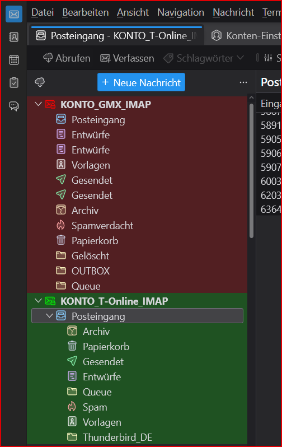Click T-Online Vorlagen template icon
Screen dimensions: 282x447
(72, 421)
